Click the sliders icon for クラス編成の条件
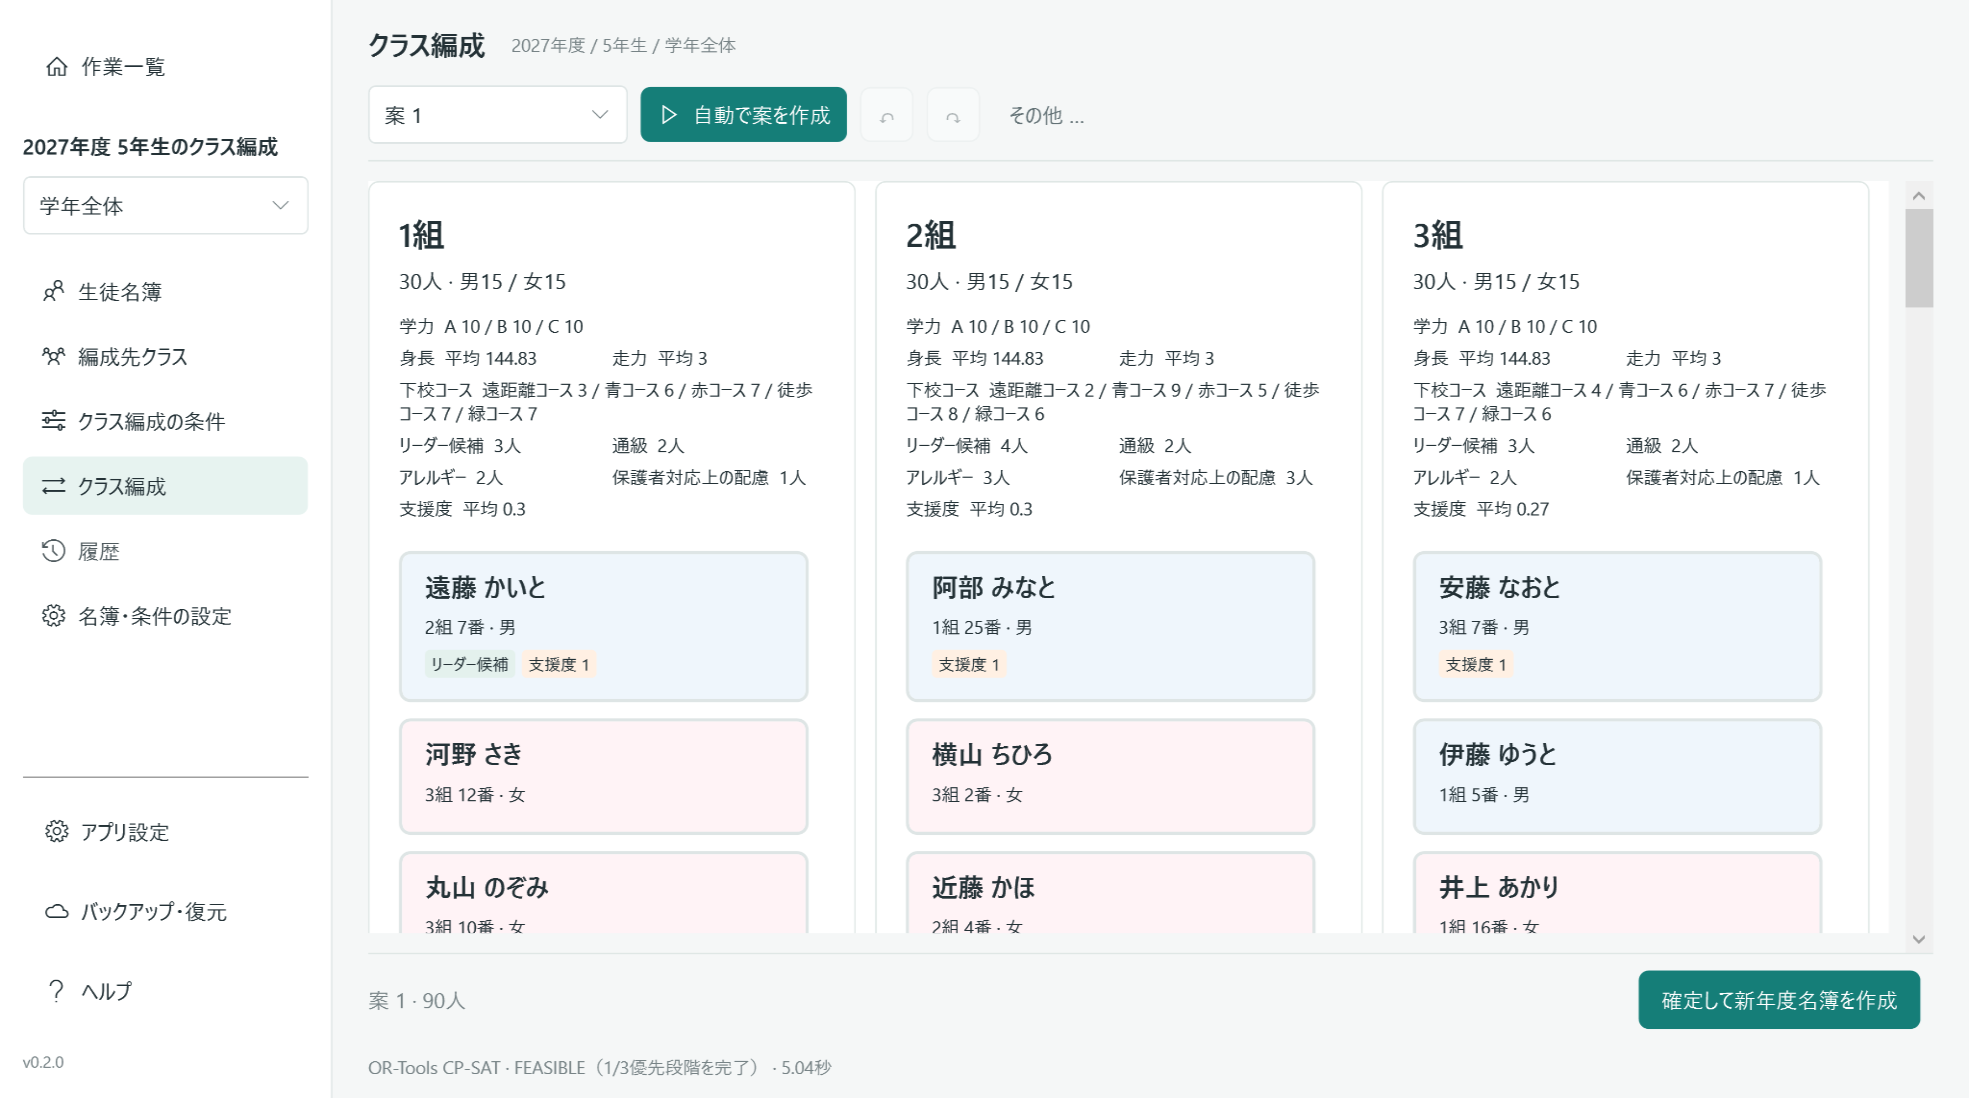The height and width of the screenshot is (1098, 1969). point(53,421)
